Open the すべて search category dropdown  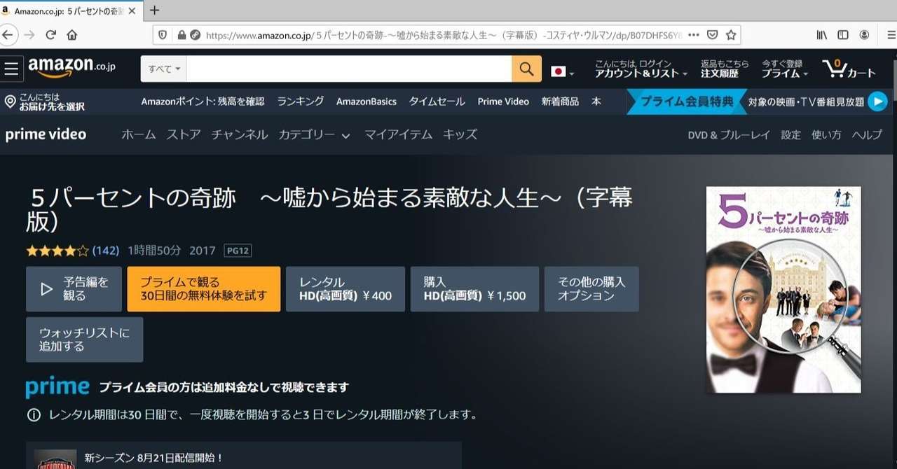pyautogui.click(x=164, y=69)
